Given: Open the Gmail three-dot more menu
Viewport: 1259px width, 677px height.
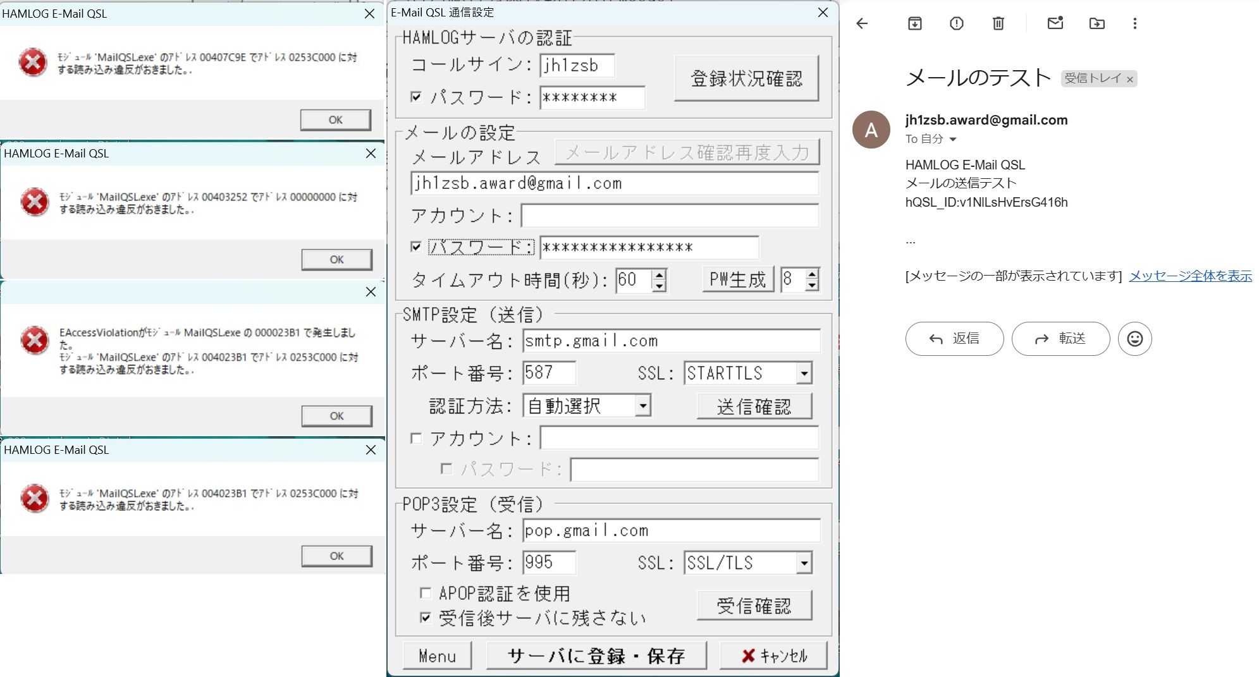Looking at the screenshot, I should (x=1134, y=24).
